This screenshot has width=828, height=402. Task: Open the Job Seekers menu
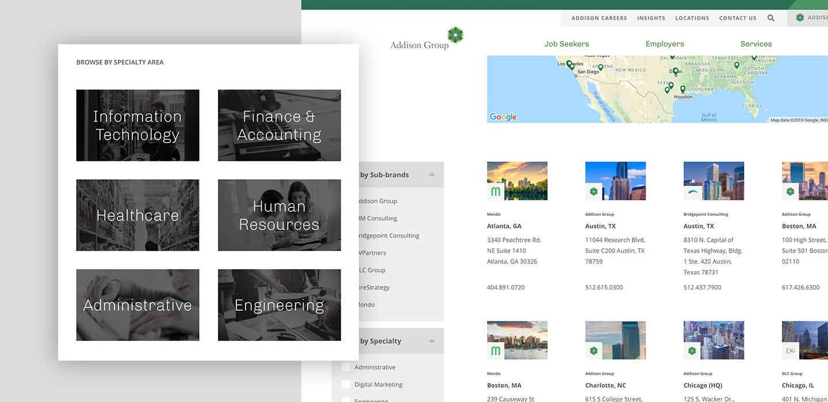tap(566, 44)
